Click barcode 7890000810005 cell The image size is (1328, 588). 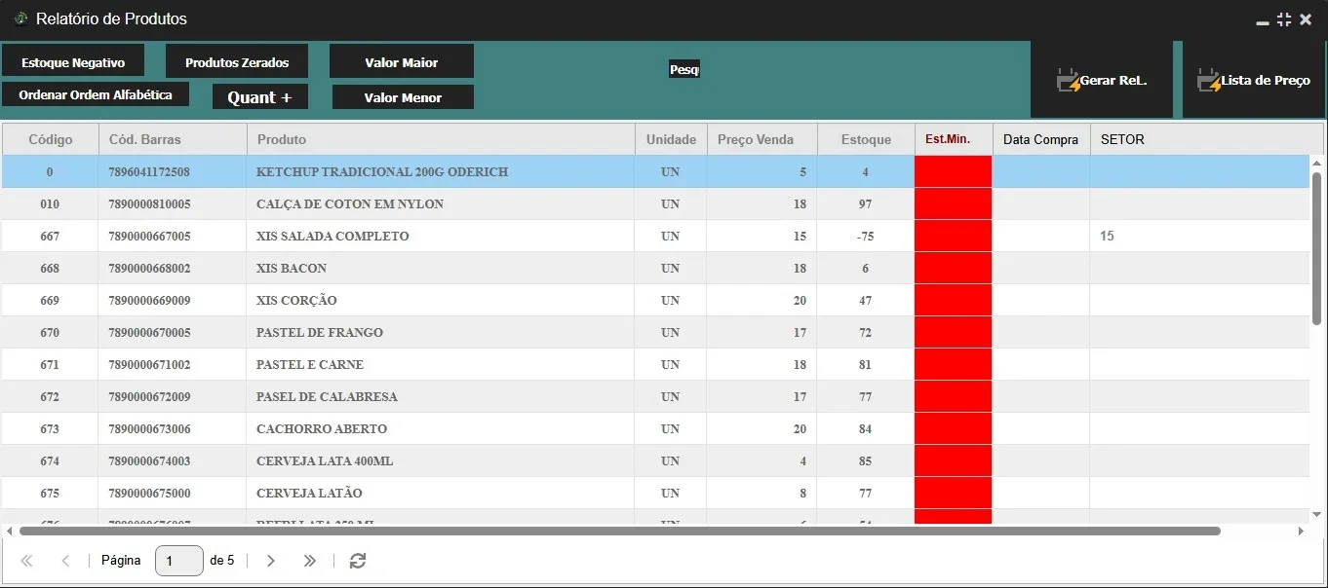[173, 203]
